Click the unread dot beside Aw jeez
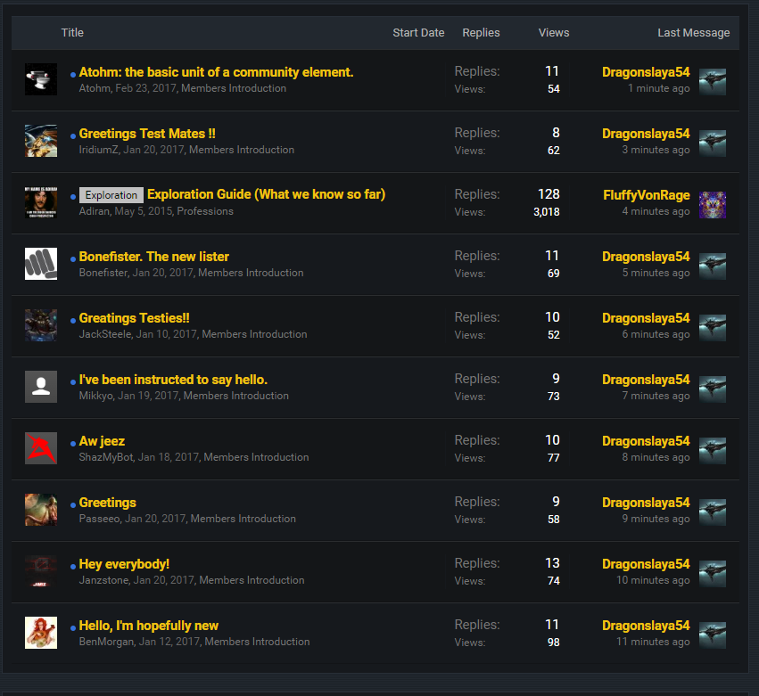The height and width of the screenshot is (696, 759). 73,443
